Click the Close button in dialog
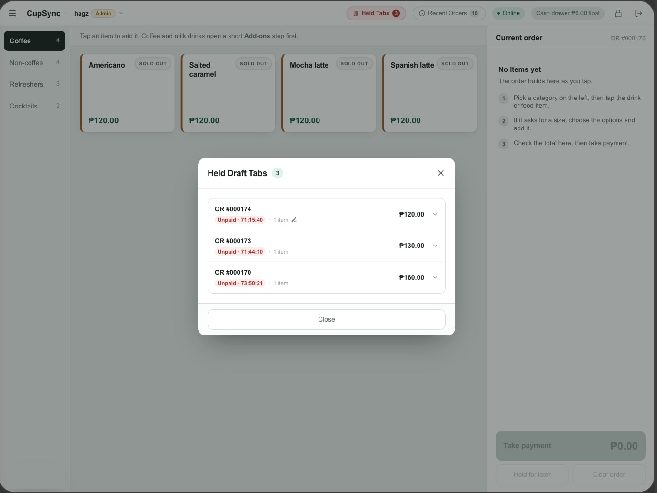Image resolution: width=657 pixels, height=493 pixels. coord(327,319)
